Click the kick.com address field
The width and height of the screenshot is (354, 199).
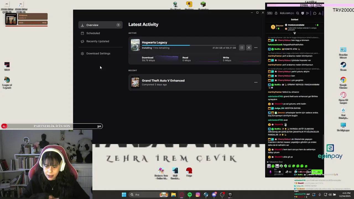(287, 13)
